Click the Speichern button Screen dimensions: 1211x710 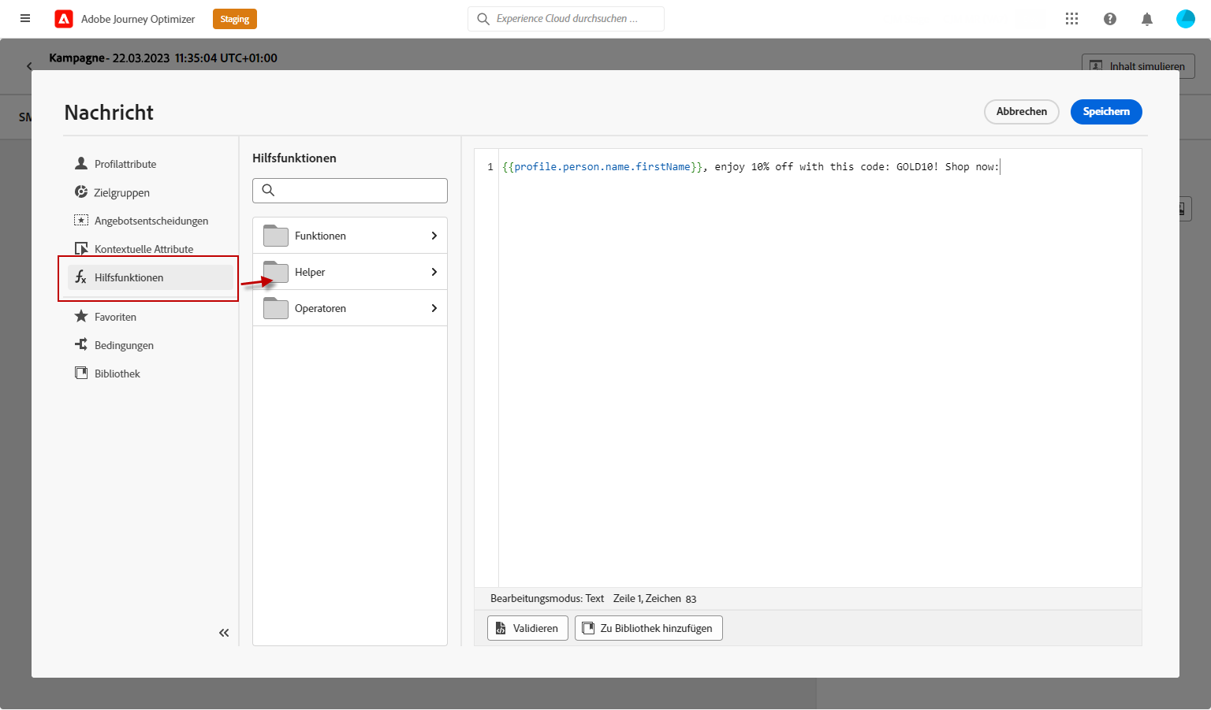[x=1106, y=112]
